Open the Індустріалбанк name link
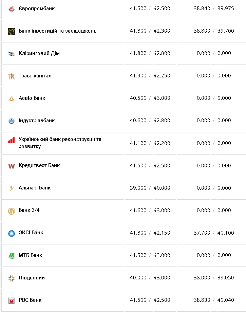The height and width of the screenshot is (312, 246). (x=37, y=121)
